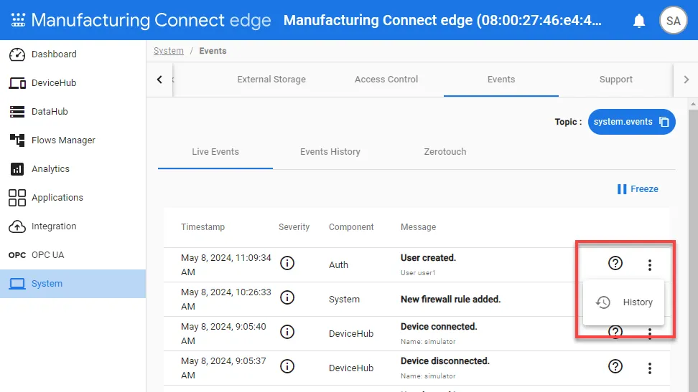Open the SA user avatar menu
This screenshot has width=698, height=392.
click(673, 21)
